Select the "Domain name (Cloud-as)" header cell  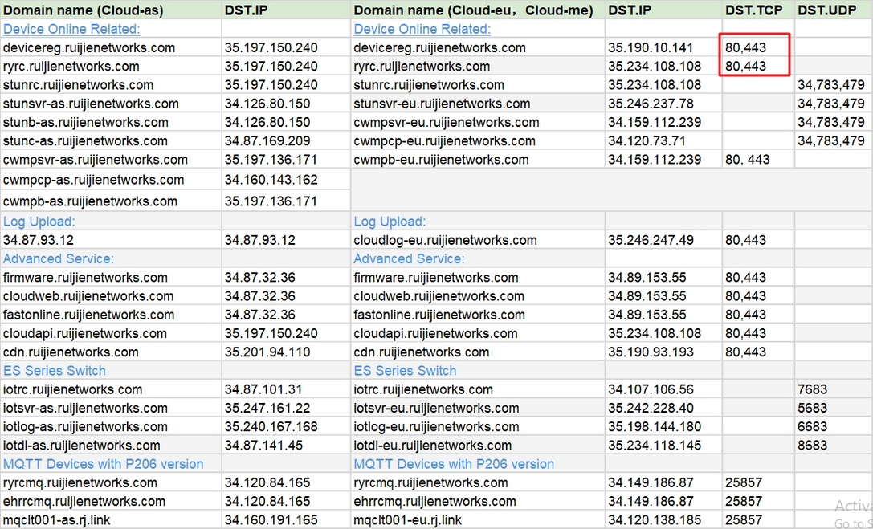click(x=84, y=10)
